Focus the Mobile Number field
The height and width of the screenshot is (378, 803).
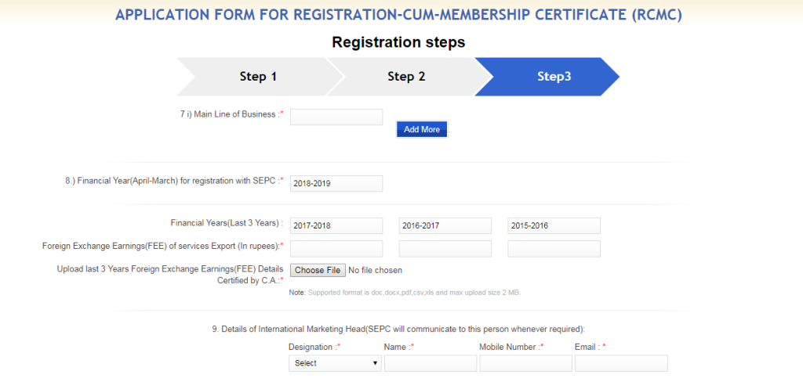pyautogui.click(x=526, y=363)
